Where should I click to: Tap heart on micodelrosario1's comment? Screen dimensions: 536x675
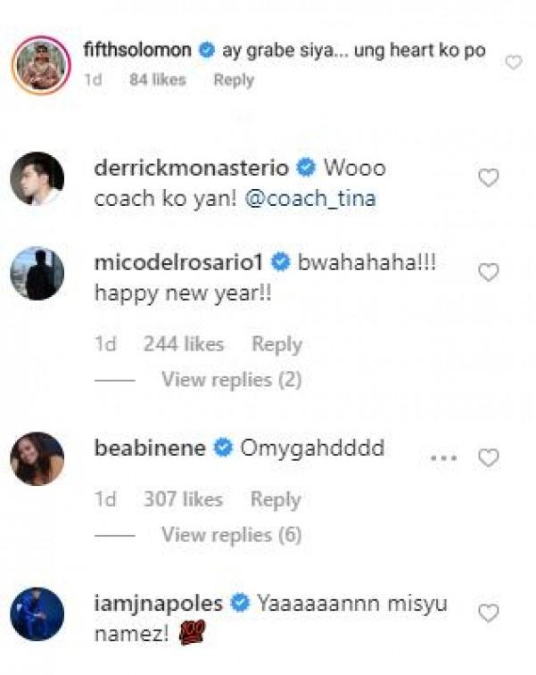click(x=488, y=273)
